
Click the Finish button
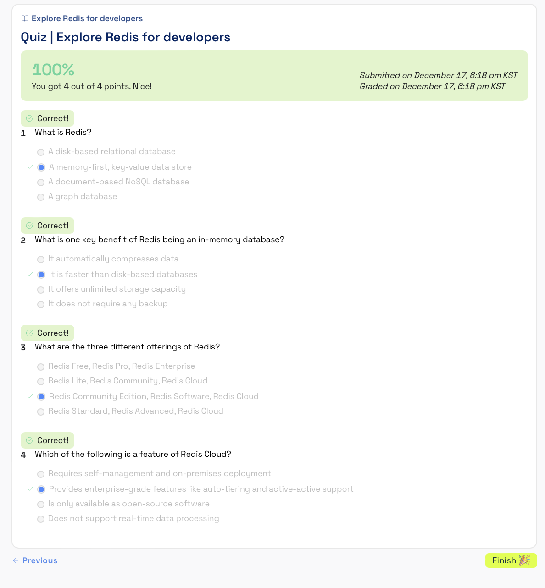[511, 560]
